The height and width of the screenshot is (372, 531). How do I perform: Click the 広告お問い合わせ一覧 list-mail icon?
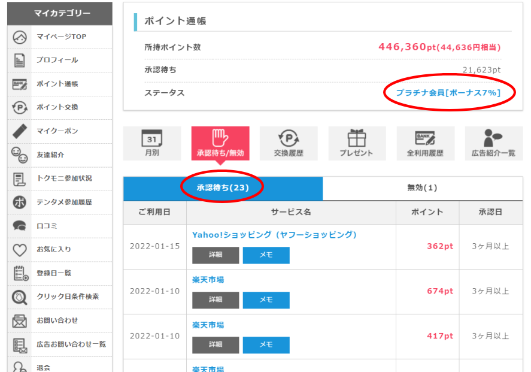click(x=20, y=345)
